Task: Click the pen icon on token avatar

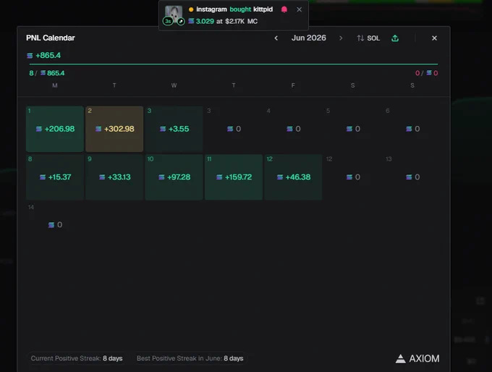Action: [181, 21]
